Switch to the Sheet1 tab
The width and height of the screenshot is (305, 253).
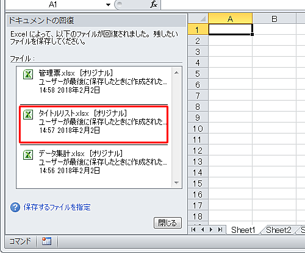click(x=243, y=230)
